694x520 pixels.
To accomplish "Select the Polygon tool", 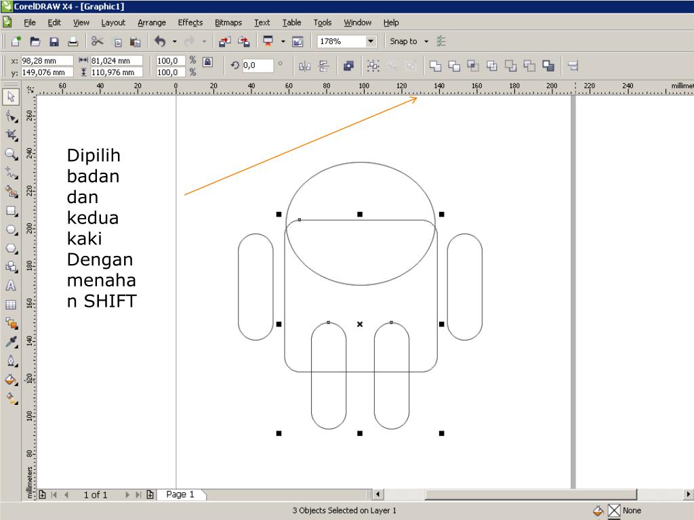I will [11, 248].
